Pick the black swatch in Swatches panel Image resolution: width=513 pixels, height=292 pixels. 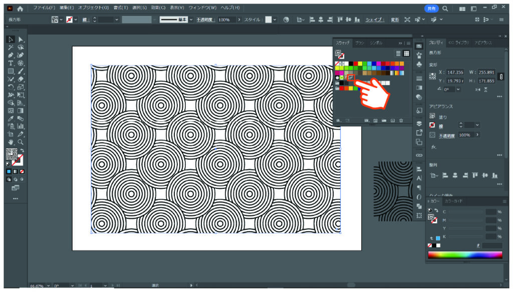[x=351, y=64]
